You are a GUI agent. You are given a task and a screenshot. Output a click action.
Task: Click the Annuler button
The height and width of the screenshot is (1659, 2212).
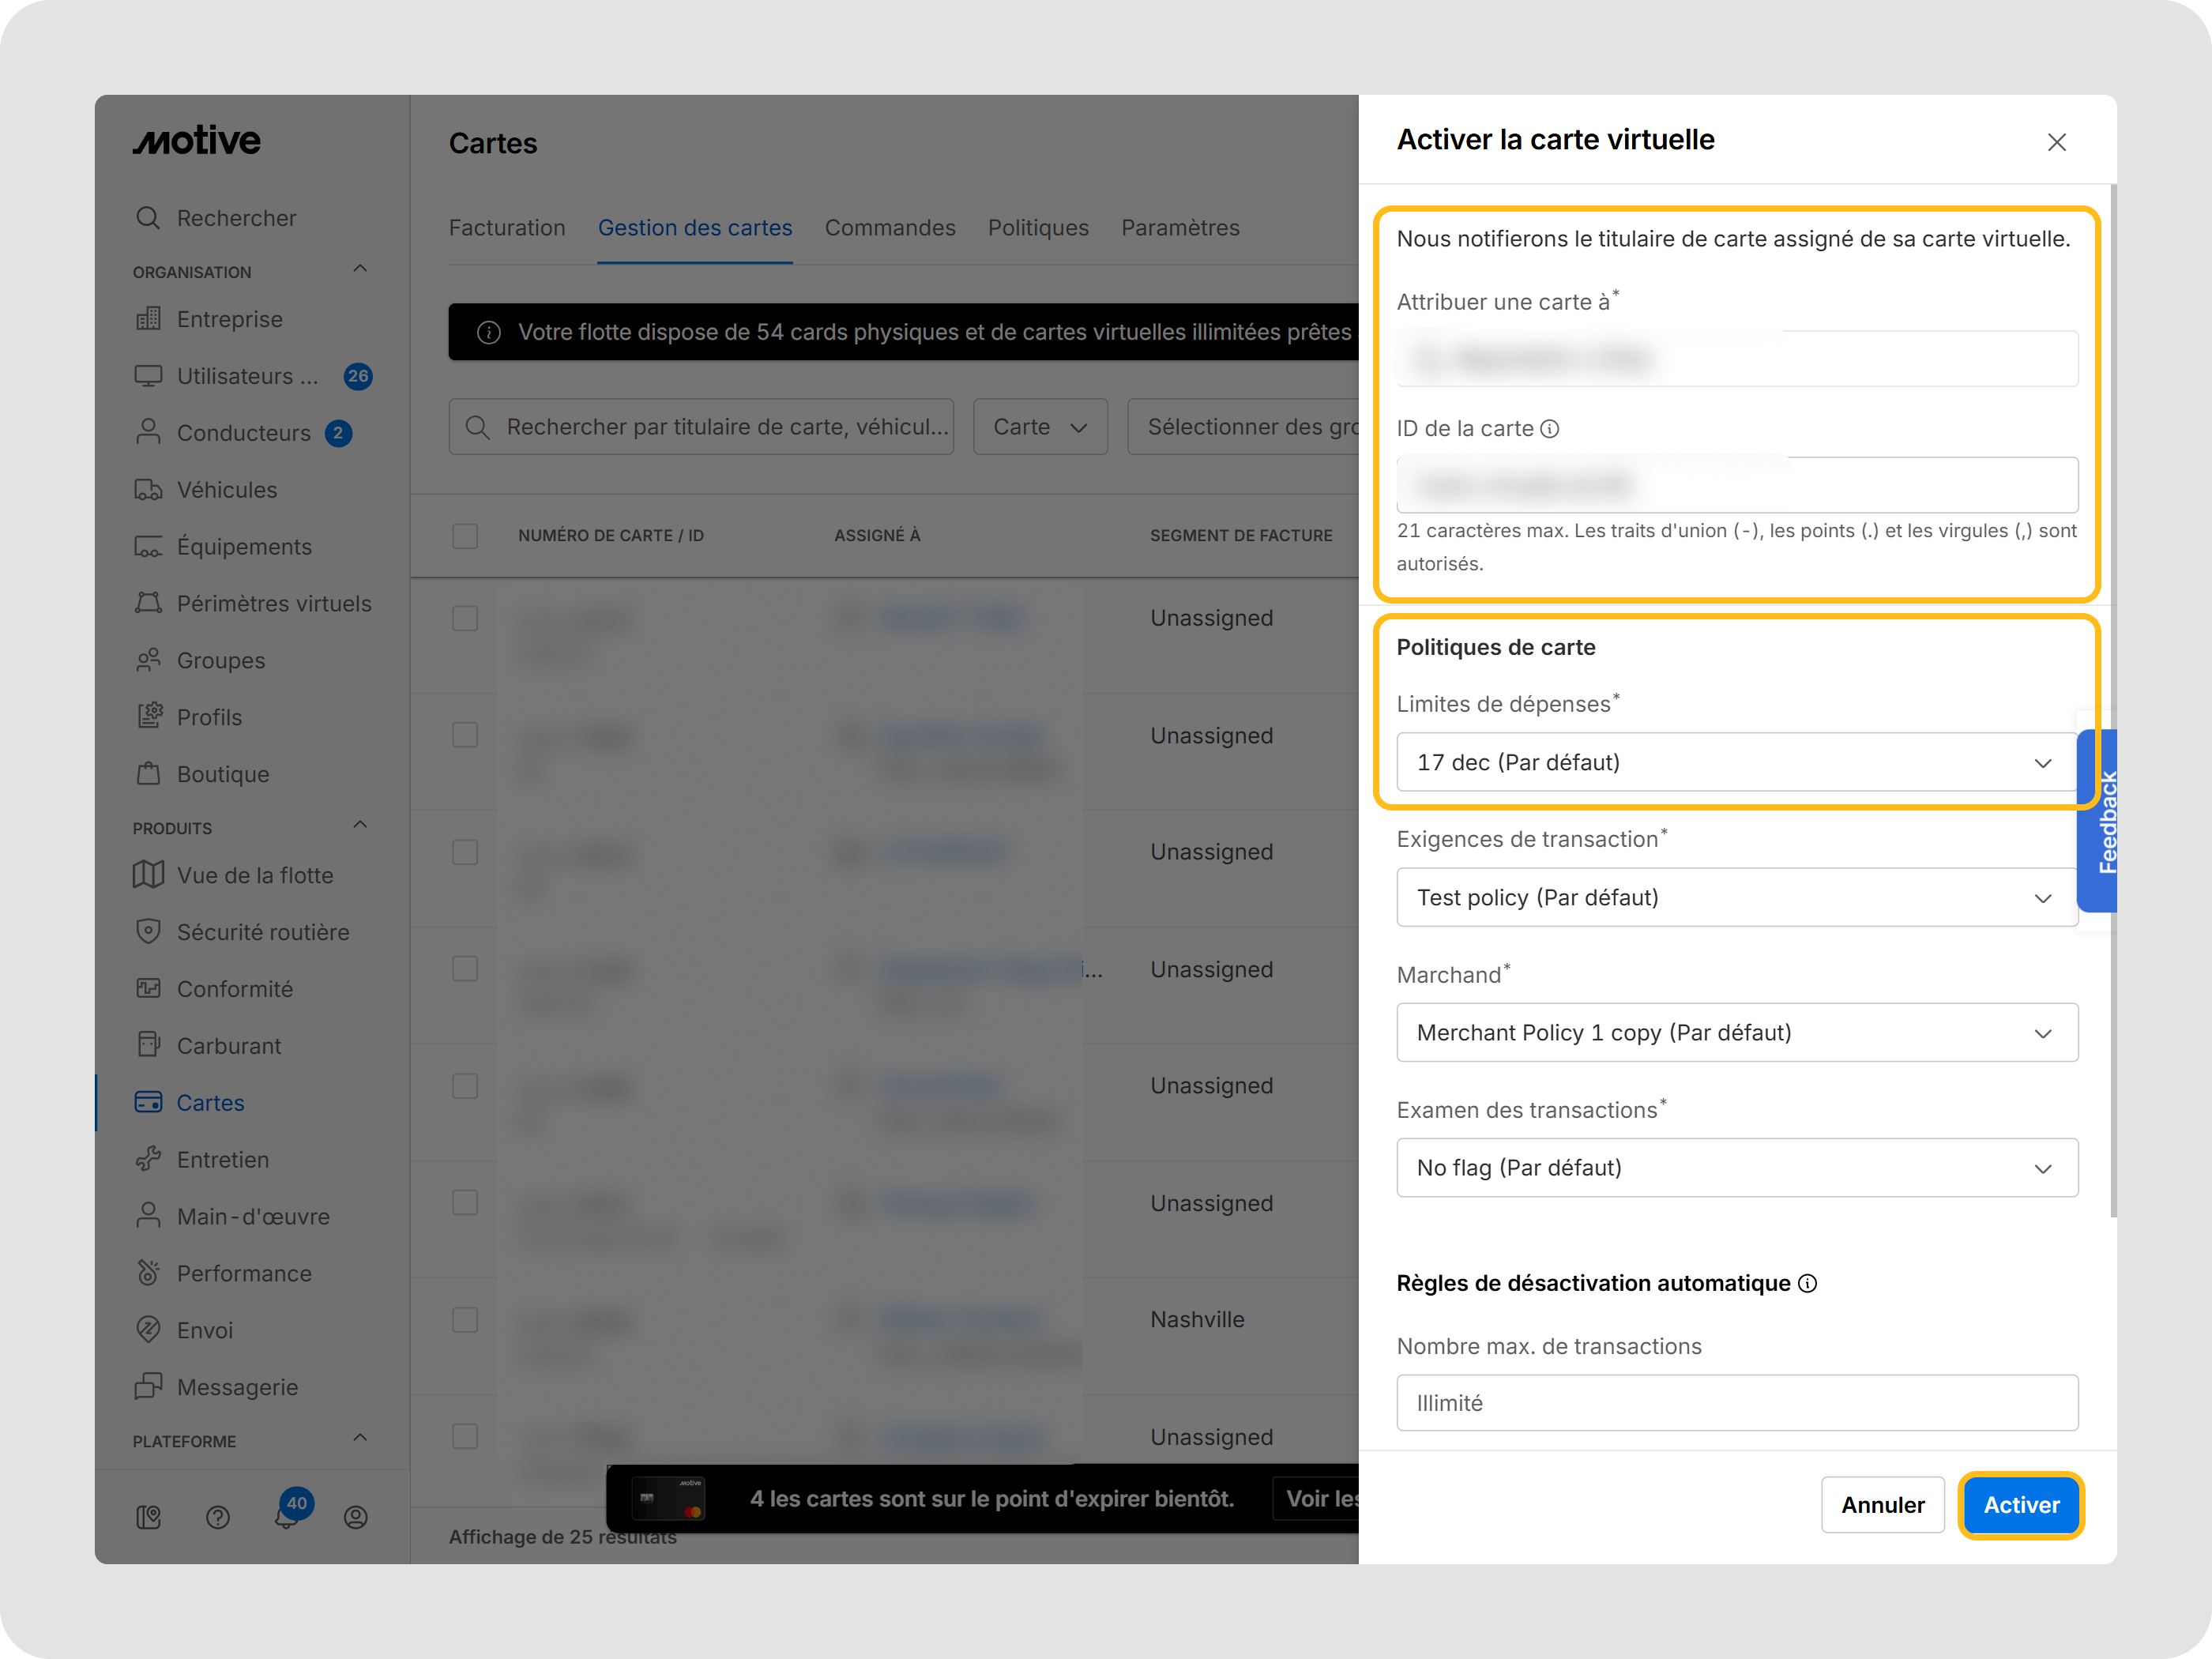pos(1882,1505)
